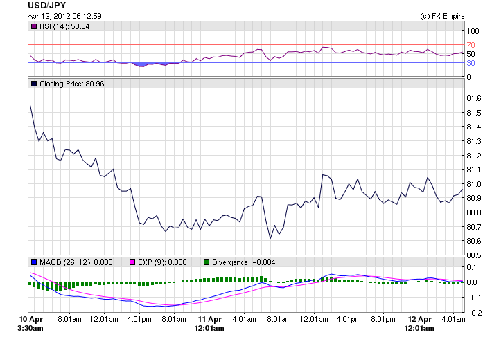492x337 pixels.
Task: Click the MACD axis label 0.0
Action: pyautogui.click(x=472, y=282)
